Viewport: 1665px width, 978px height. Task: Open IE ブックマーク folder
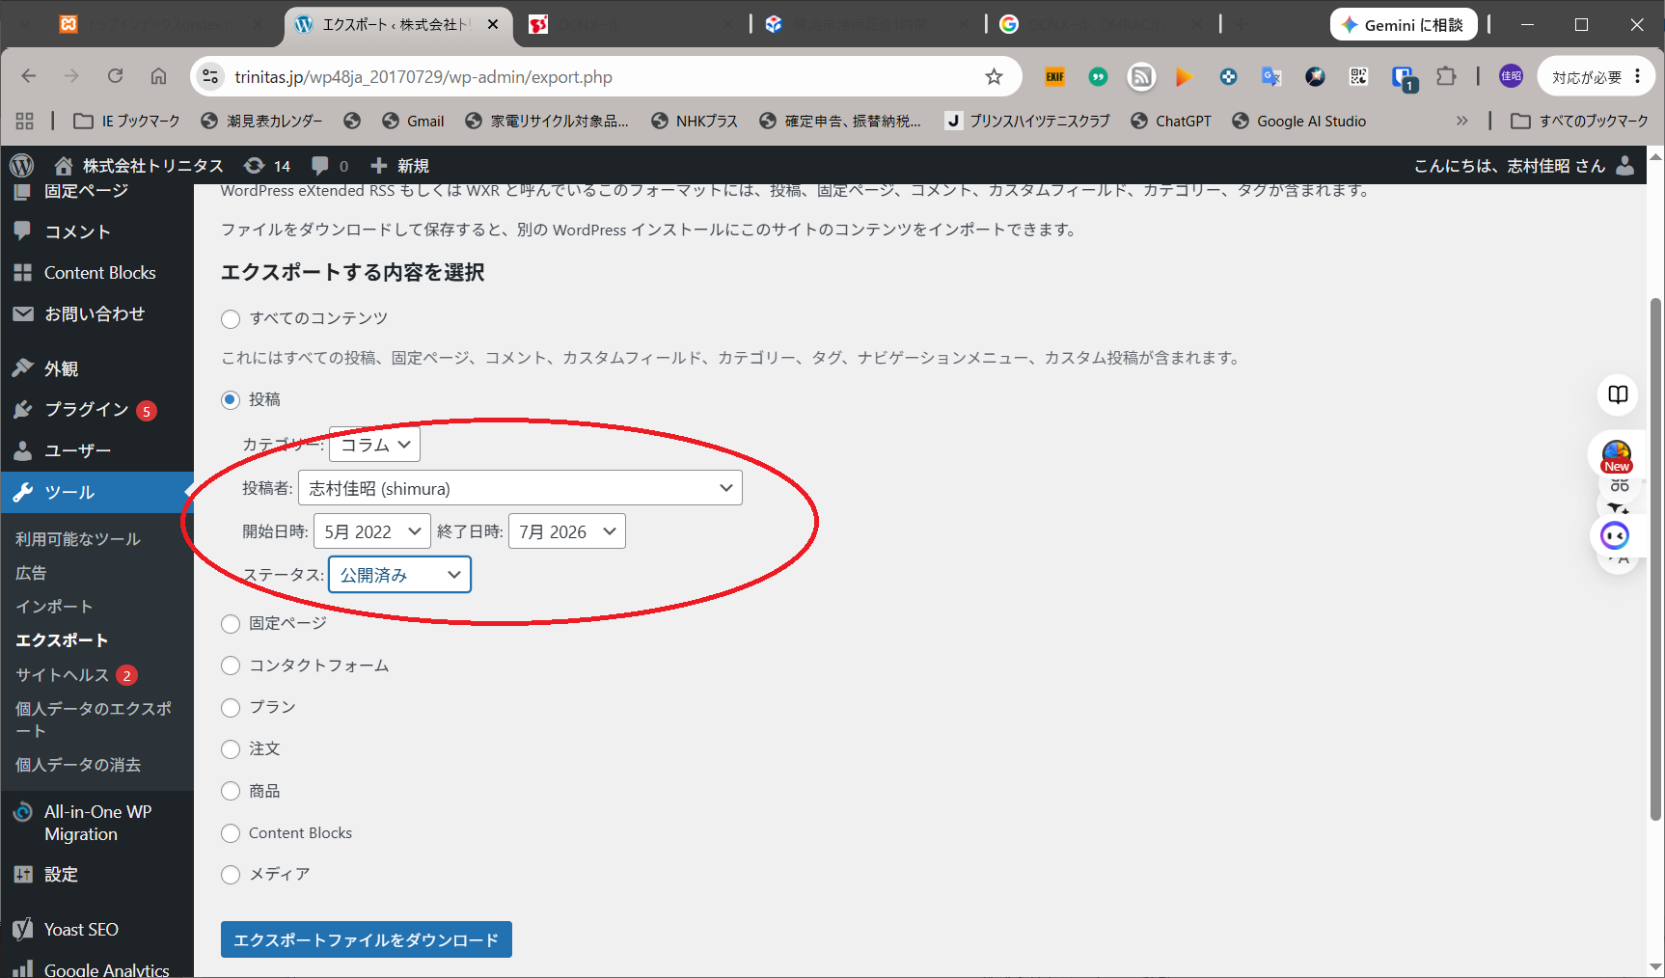click(127, 121)
